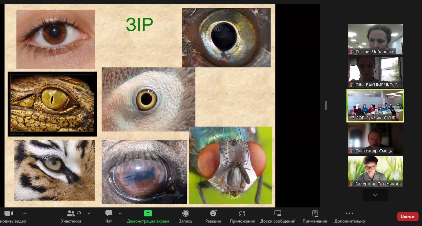
Task: Open the Reactions menu
Action: coord(213,214)
